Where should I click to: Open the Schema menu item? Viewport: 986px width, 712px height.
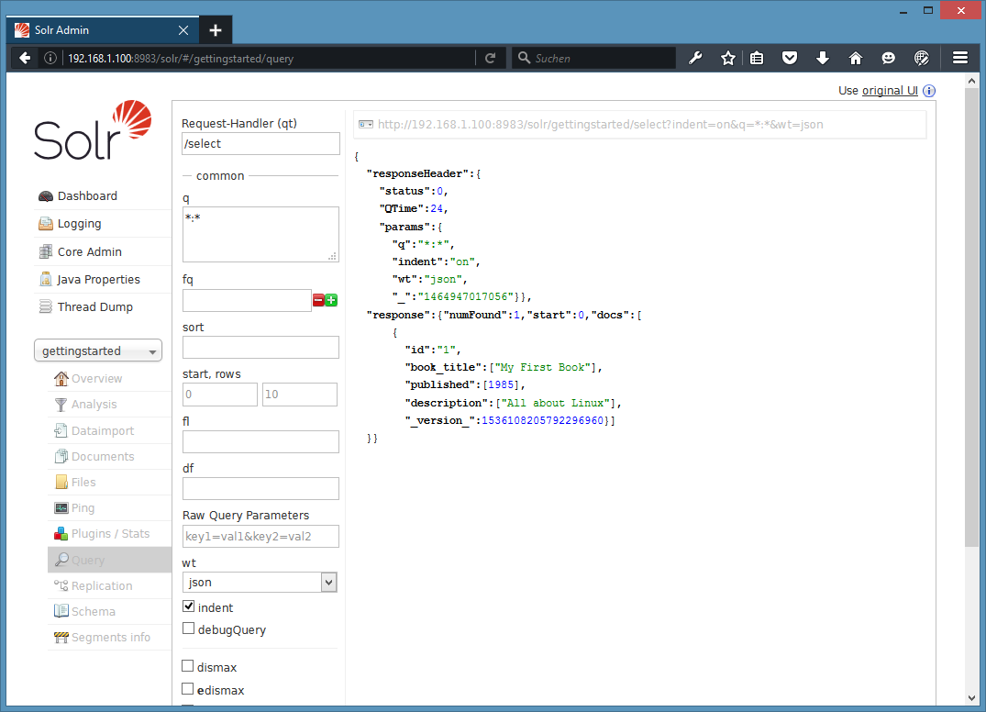pyautogui.click(x=93, y=611)
